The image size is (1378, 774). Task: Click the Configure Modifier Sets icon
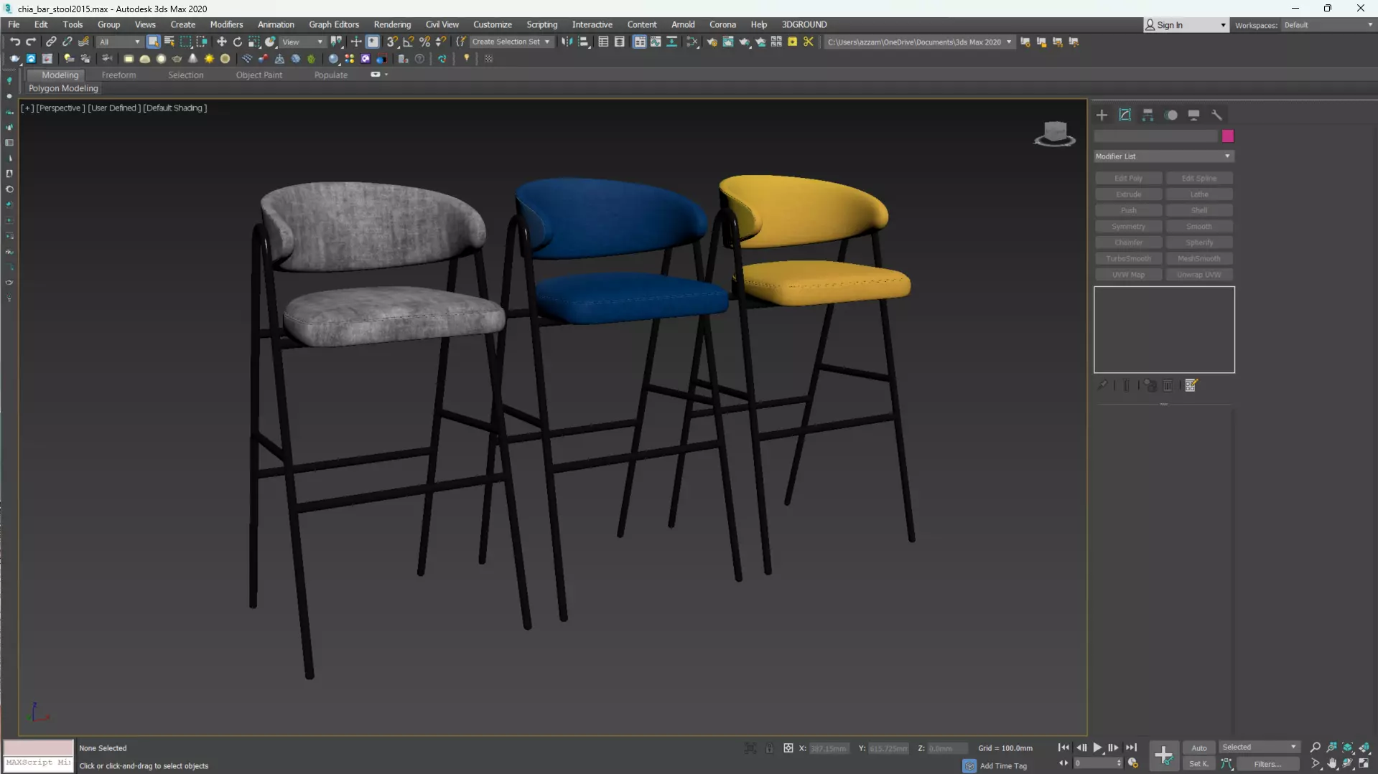(1191, 385)
